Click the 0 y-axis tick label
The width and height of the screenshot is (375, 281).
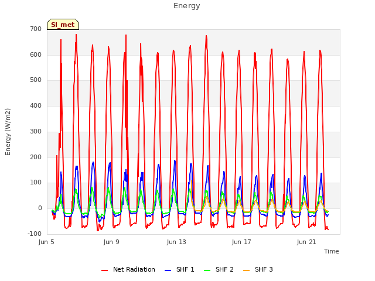(x=40, y=208)
